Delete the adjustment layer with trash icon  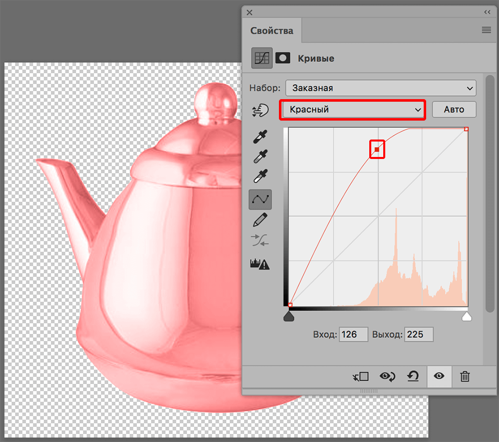(x=465, y=376)
